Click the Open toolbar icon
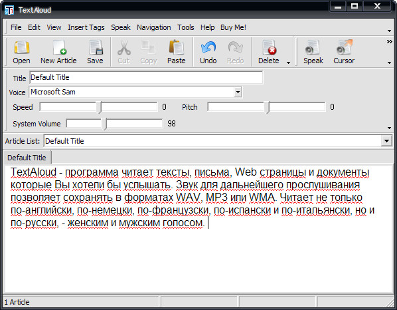The width and height of the screenshot is (397, 310). point(21,53)
